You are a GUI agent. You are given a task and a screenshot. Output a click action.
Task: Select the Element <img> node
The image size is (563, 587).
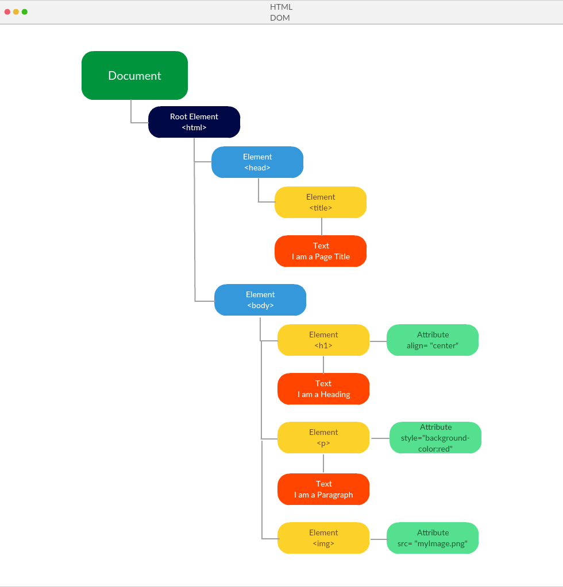[323, 538]
